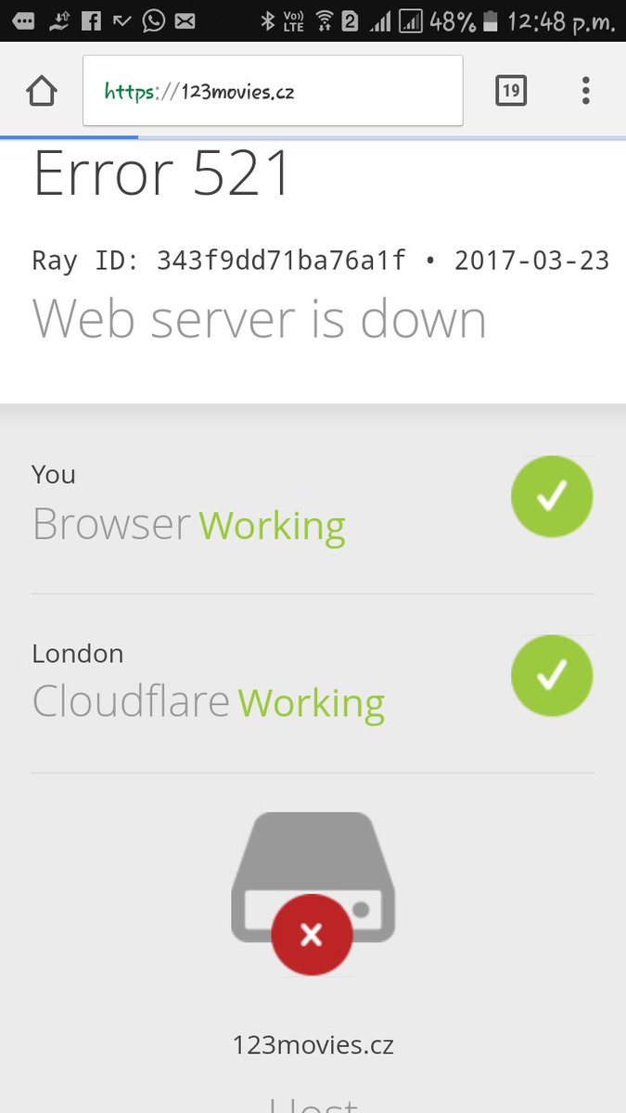Tap the Error 521 heading
The width and height of the screenshot is (626, 1113).
coord(163,173)
